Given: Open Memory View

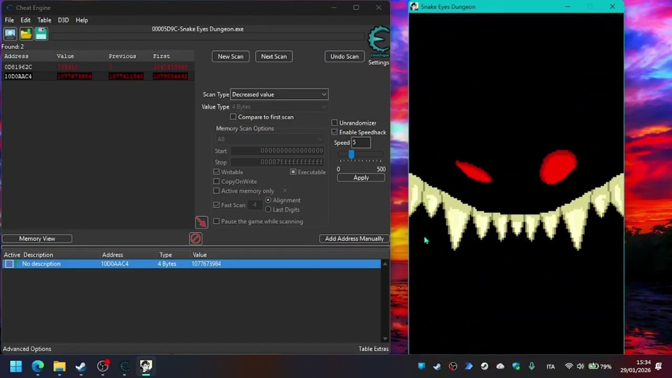Looking at the screenshot, I should [x=37, y=239].
